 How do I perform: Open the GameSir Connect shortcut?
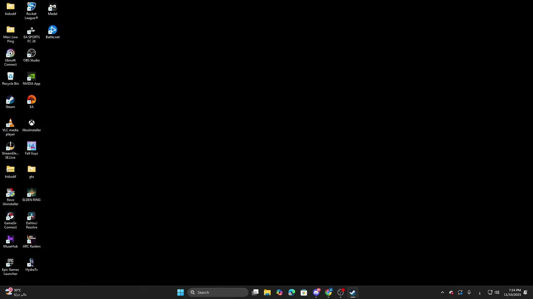[10, 220]
